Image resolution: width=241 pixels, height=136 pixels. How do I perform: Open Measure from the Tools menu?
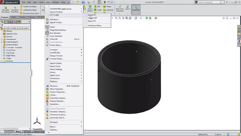(x=54, y=86)
